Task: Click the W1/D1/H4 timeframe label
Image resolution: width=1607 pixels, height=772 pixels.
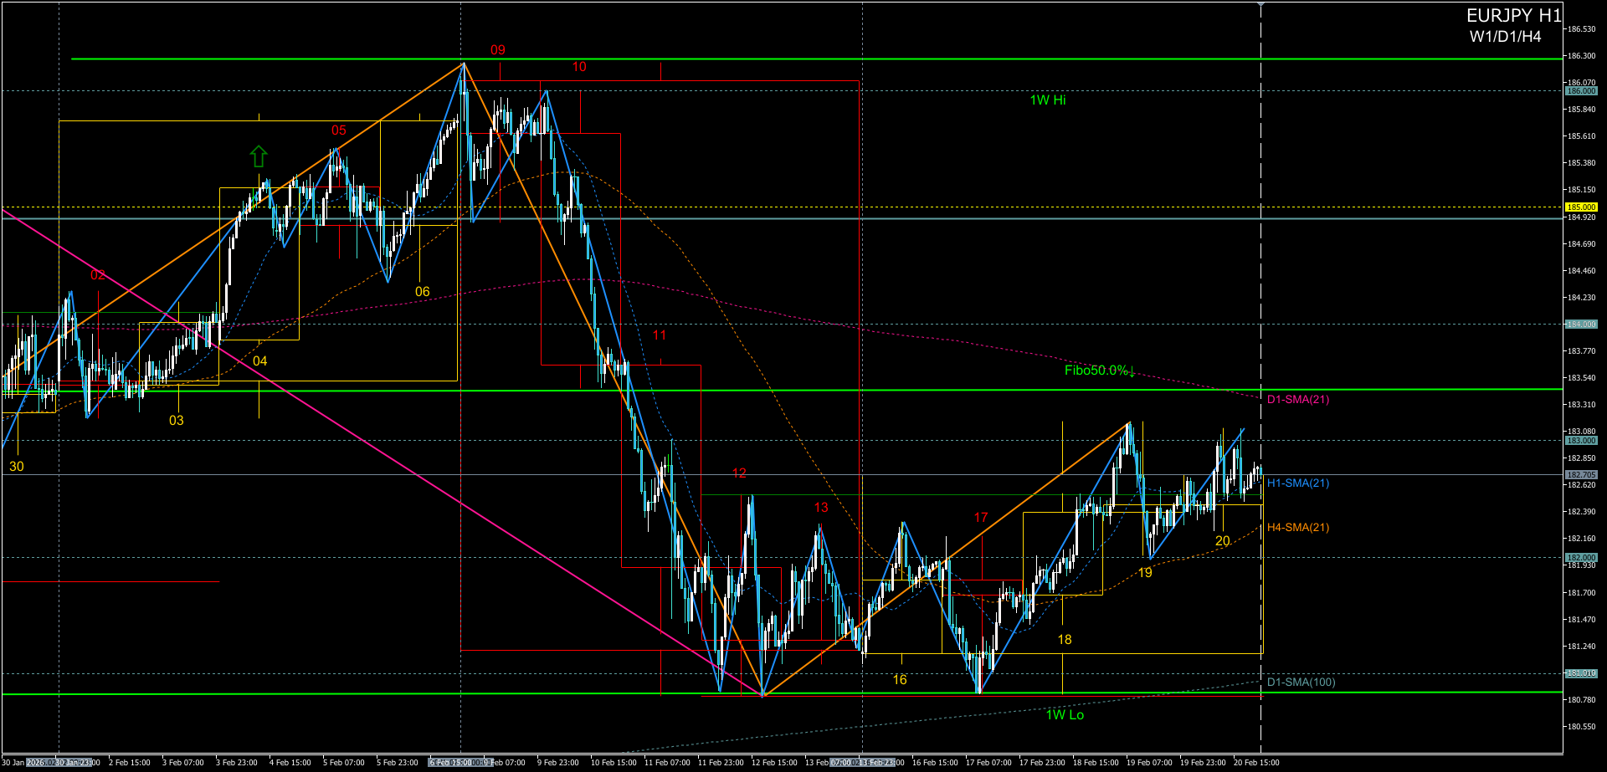Action: pos(1505,37)
